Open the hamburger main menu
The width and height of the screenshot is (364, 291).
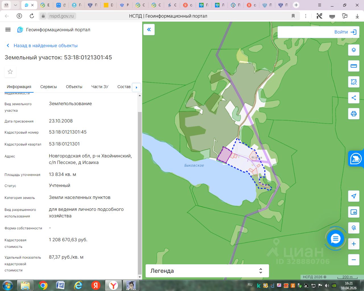[8, 30]
